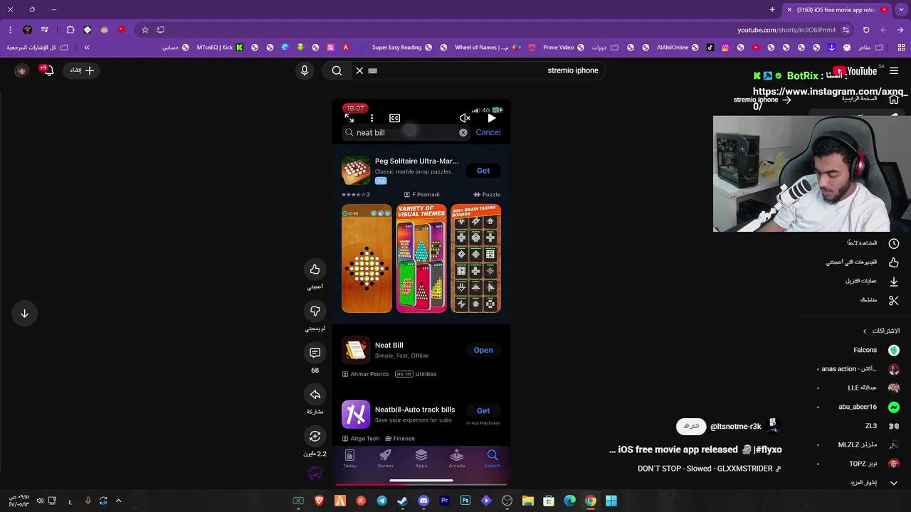Open the @Itsnotme-r3k channel link
This screenshot has width=911, height=512.
tap(736, 427)
